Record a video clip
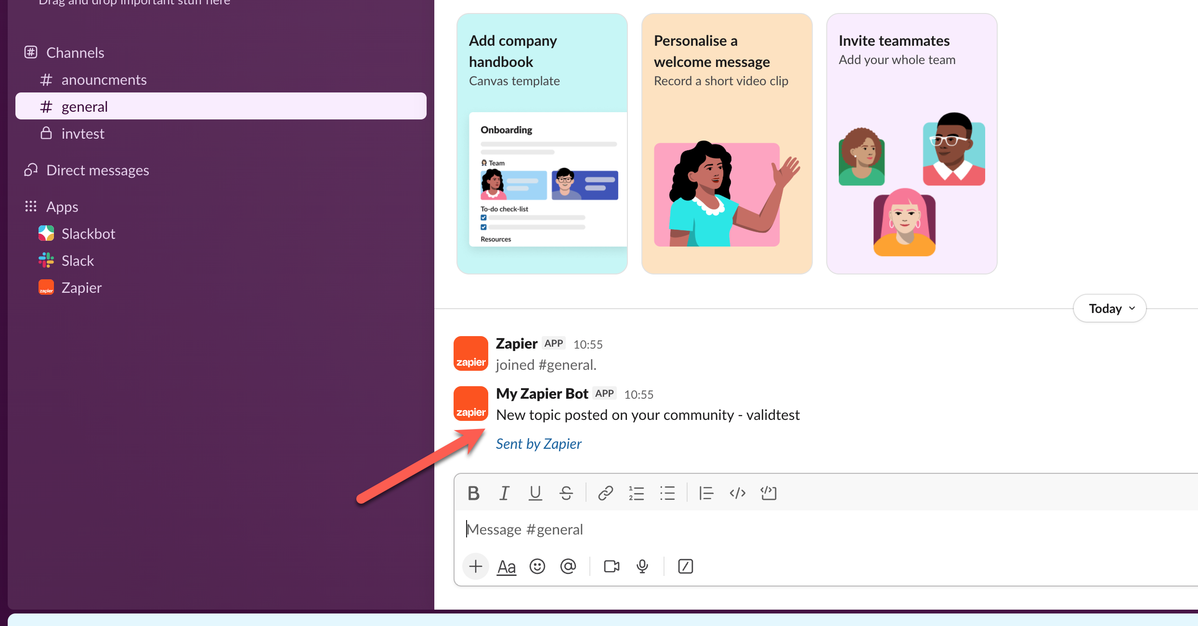 tap(612, 566)
